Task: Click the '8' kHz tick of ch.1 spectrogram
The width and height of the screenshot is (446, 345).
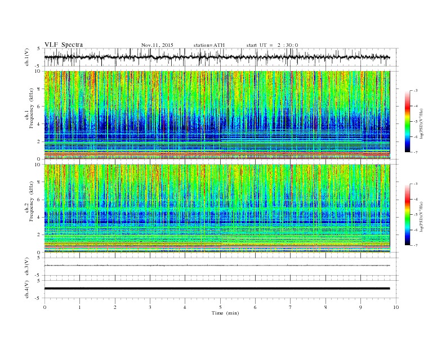Action: 39,89
